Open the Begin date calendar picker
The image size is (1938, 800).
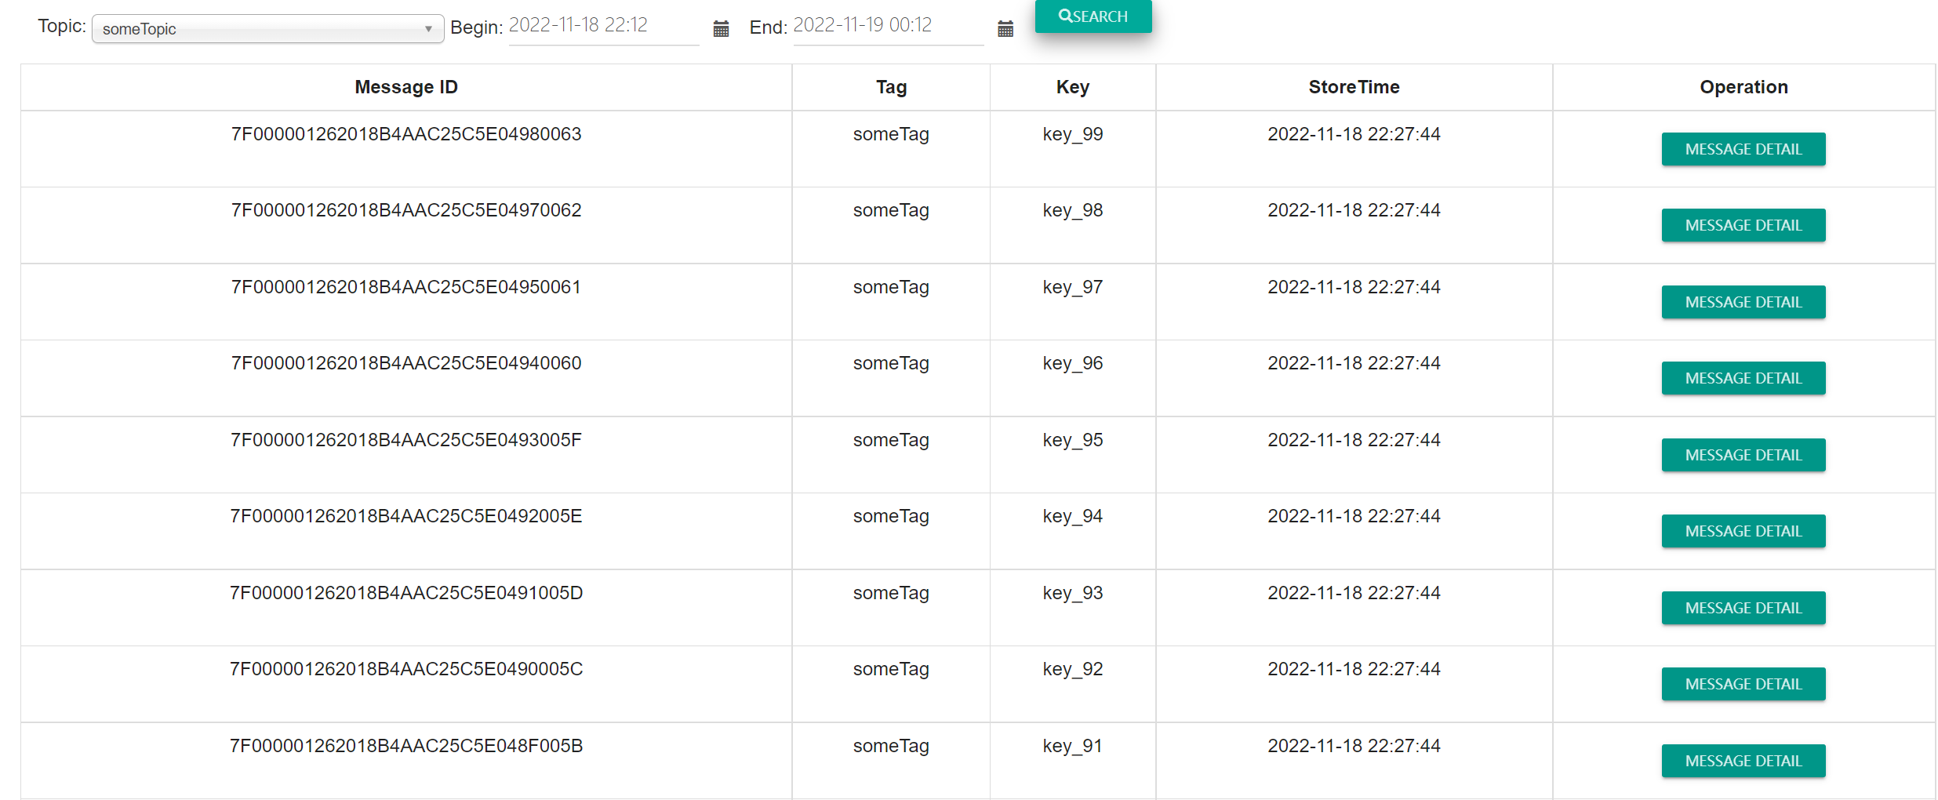[x=721, y=29]
